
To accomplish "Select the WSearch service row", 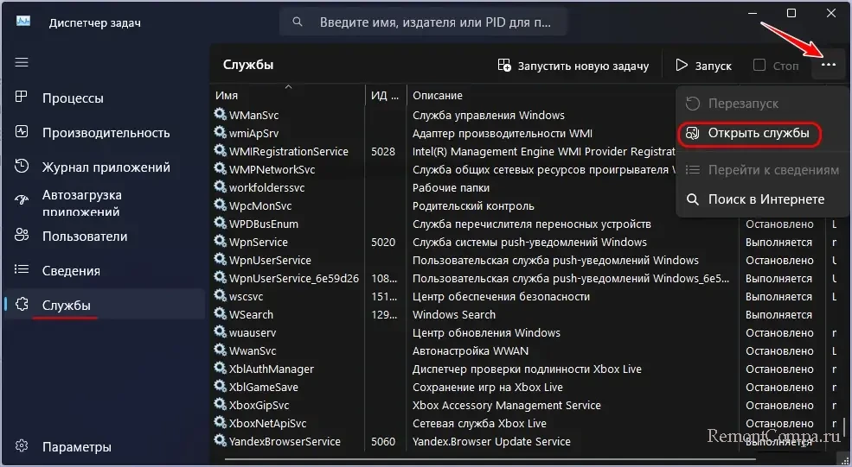I will [x=253, y=315].
